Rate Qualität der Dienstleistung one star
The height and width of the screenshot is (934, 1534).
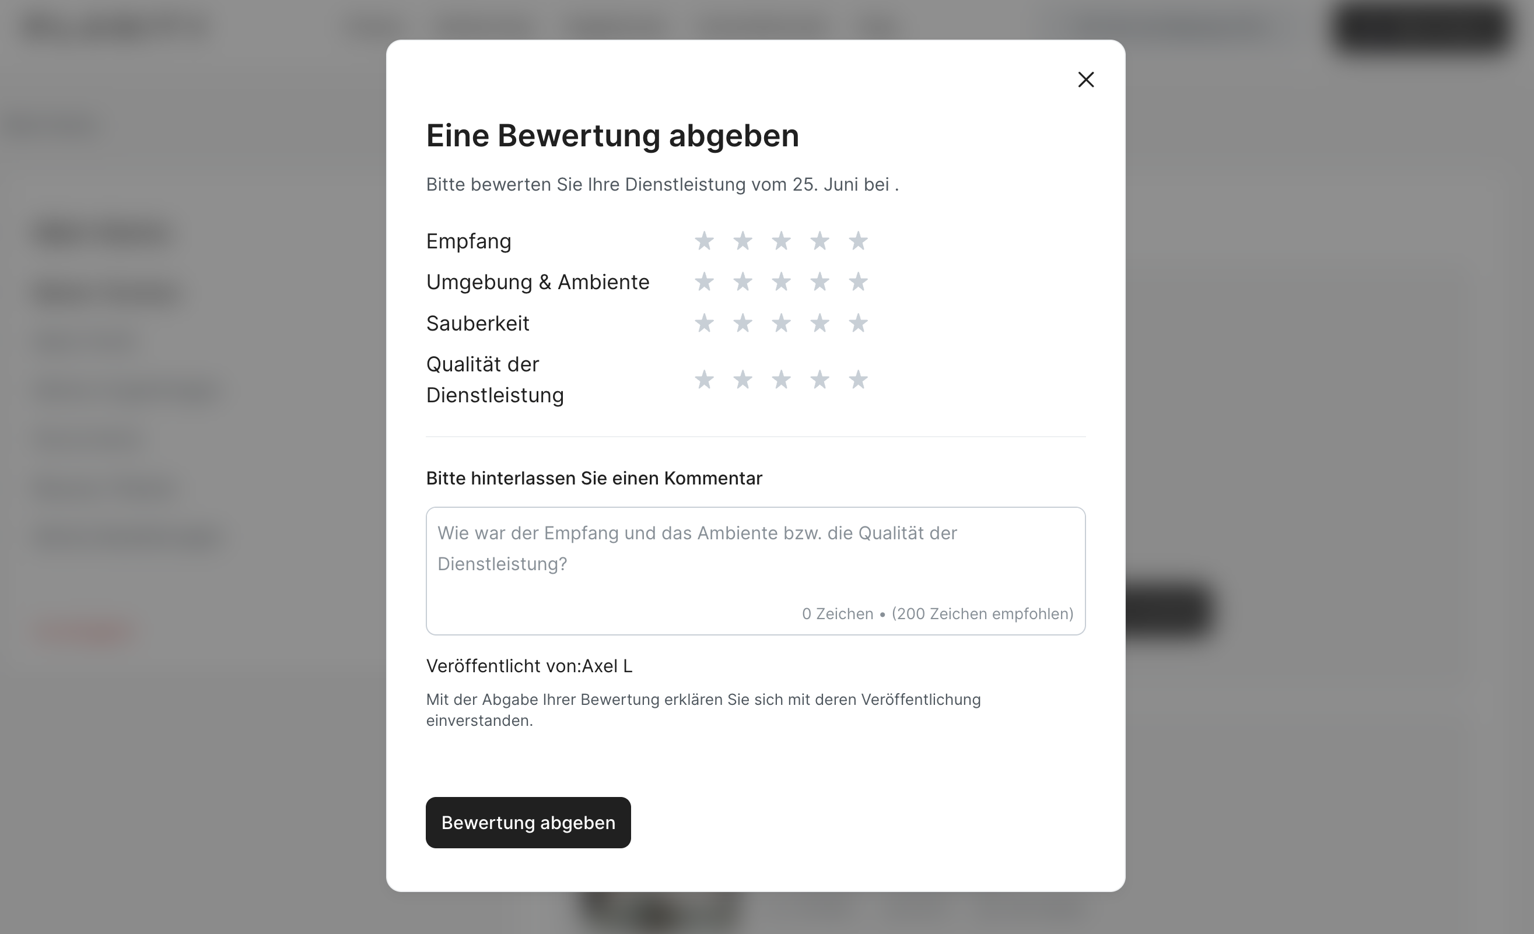(704, 380)
